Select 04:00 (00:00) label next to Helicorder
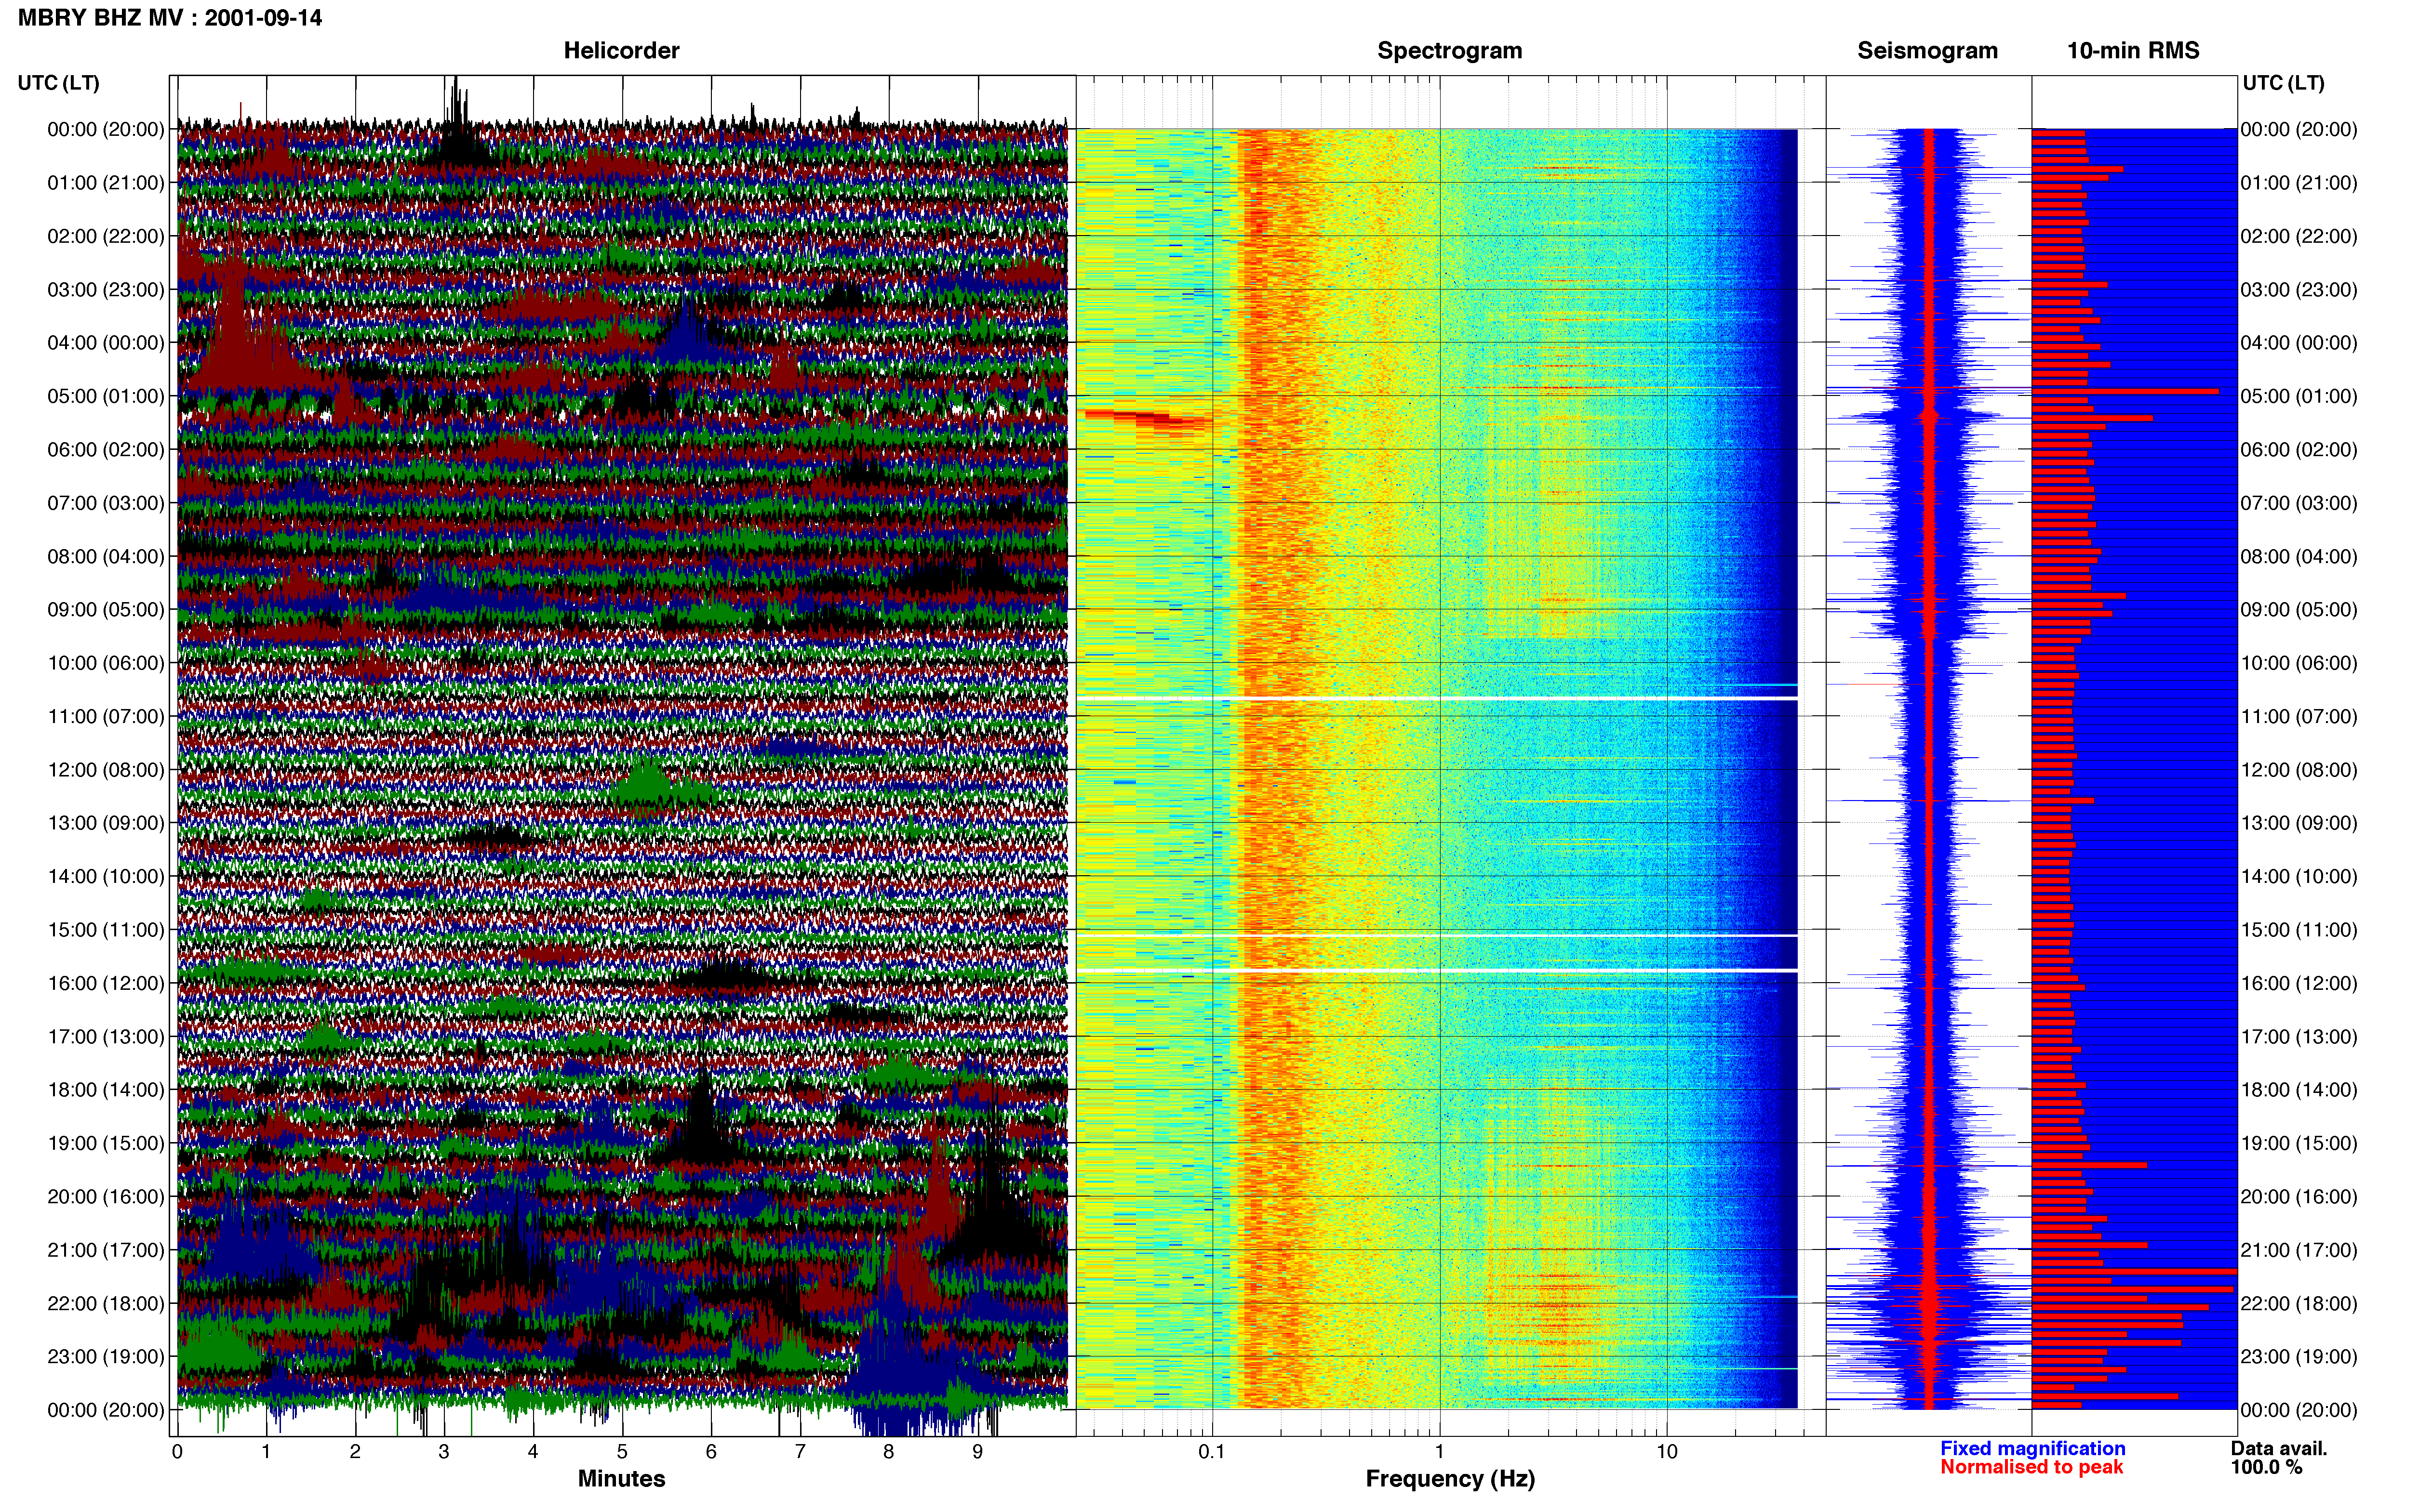This screenshot has width=2419, height=1512. 106,343
